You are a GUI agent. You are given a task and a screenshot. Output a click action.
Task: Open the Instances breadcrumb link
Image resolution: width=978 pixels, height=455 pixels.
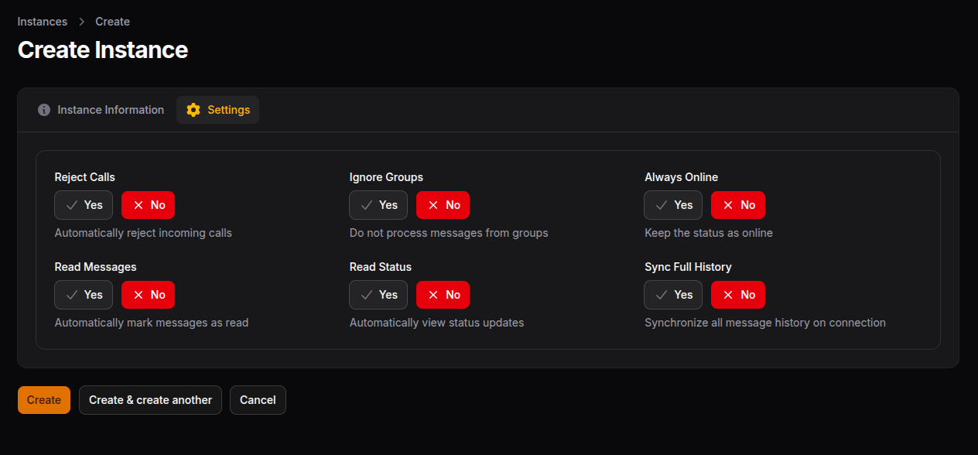[42, 21]
